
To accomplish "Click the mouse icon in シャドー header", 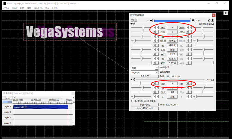I will point(135,79).
